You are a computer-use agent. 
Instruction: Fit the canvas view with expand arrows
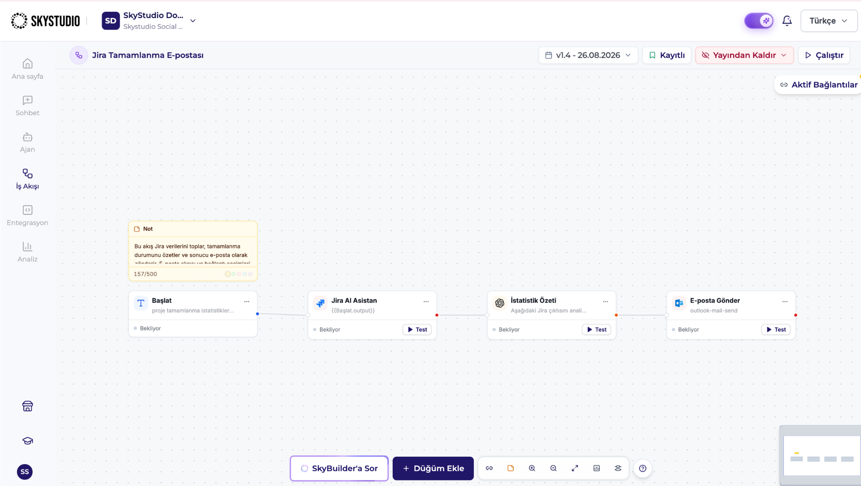click(x=575, y=468)
